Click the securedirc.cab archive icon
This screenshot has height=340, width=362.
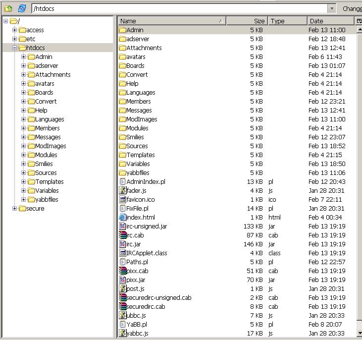coord(123,306)
